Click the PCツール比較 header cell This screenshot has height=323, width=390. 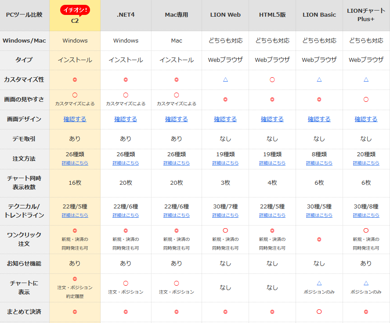(x=24, y=14)
